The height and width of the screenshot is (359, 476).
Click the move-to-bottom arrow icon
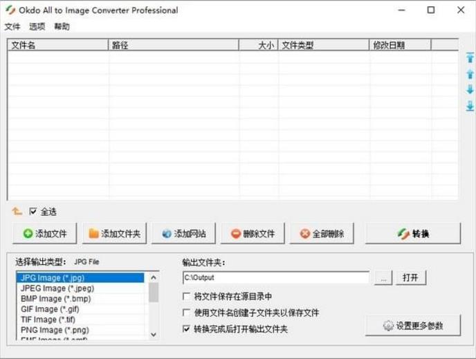point(470,106)
